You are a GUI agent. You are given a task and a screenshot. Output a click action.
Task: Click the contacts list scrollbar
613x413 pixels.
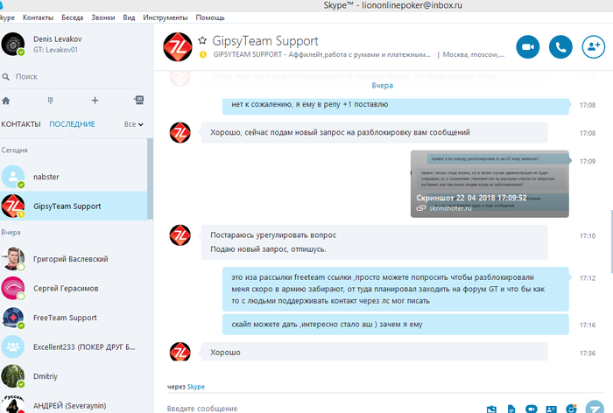pos(150,179)
